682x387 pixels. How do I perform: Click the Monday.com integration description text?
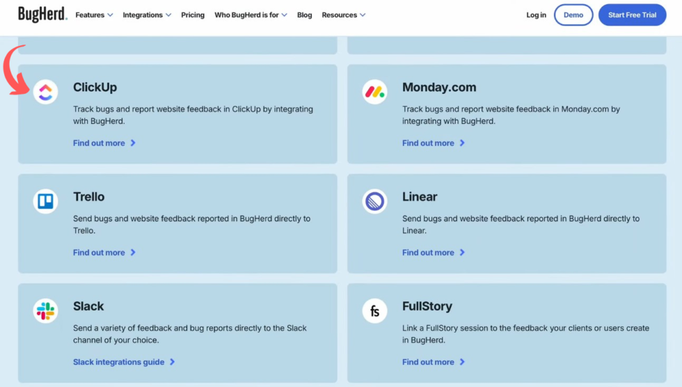[511, 116]
